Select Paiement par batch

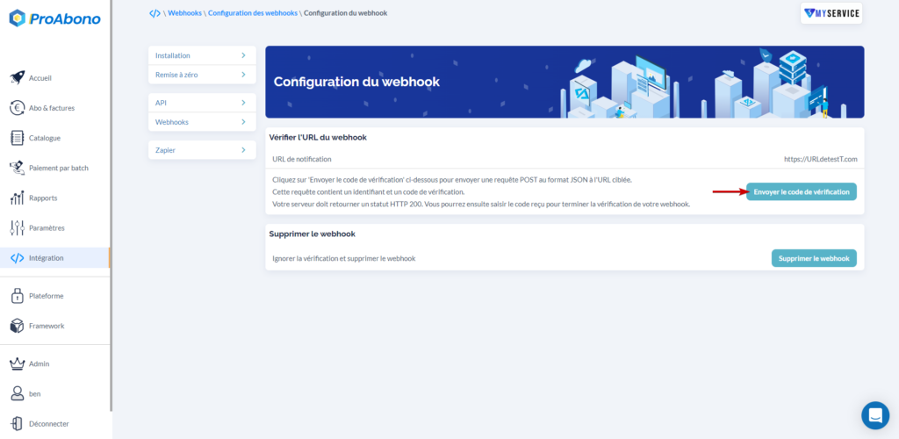pyautogui.click(x=59, y=168)
